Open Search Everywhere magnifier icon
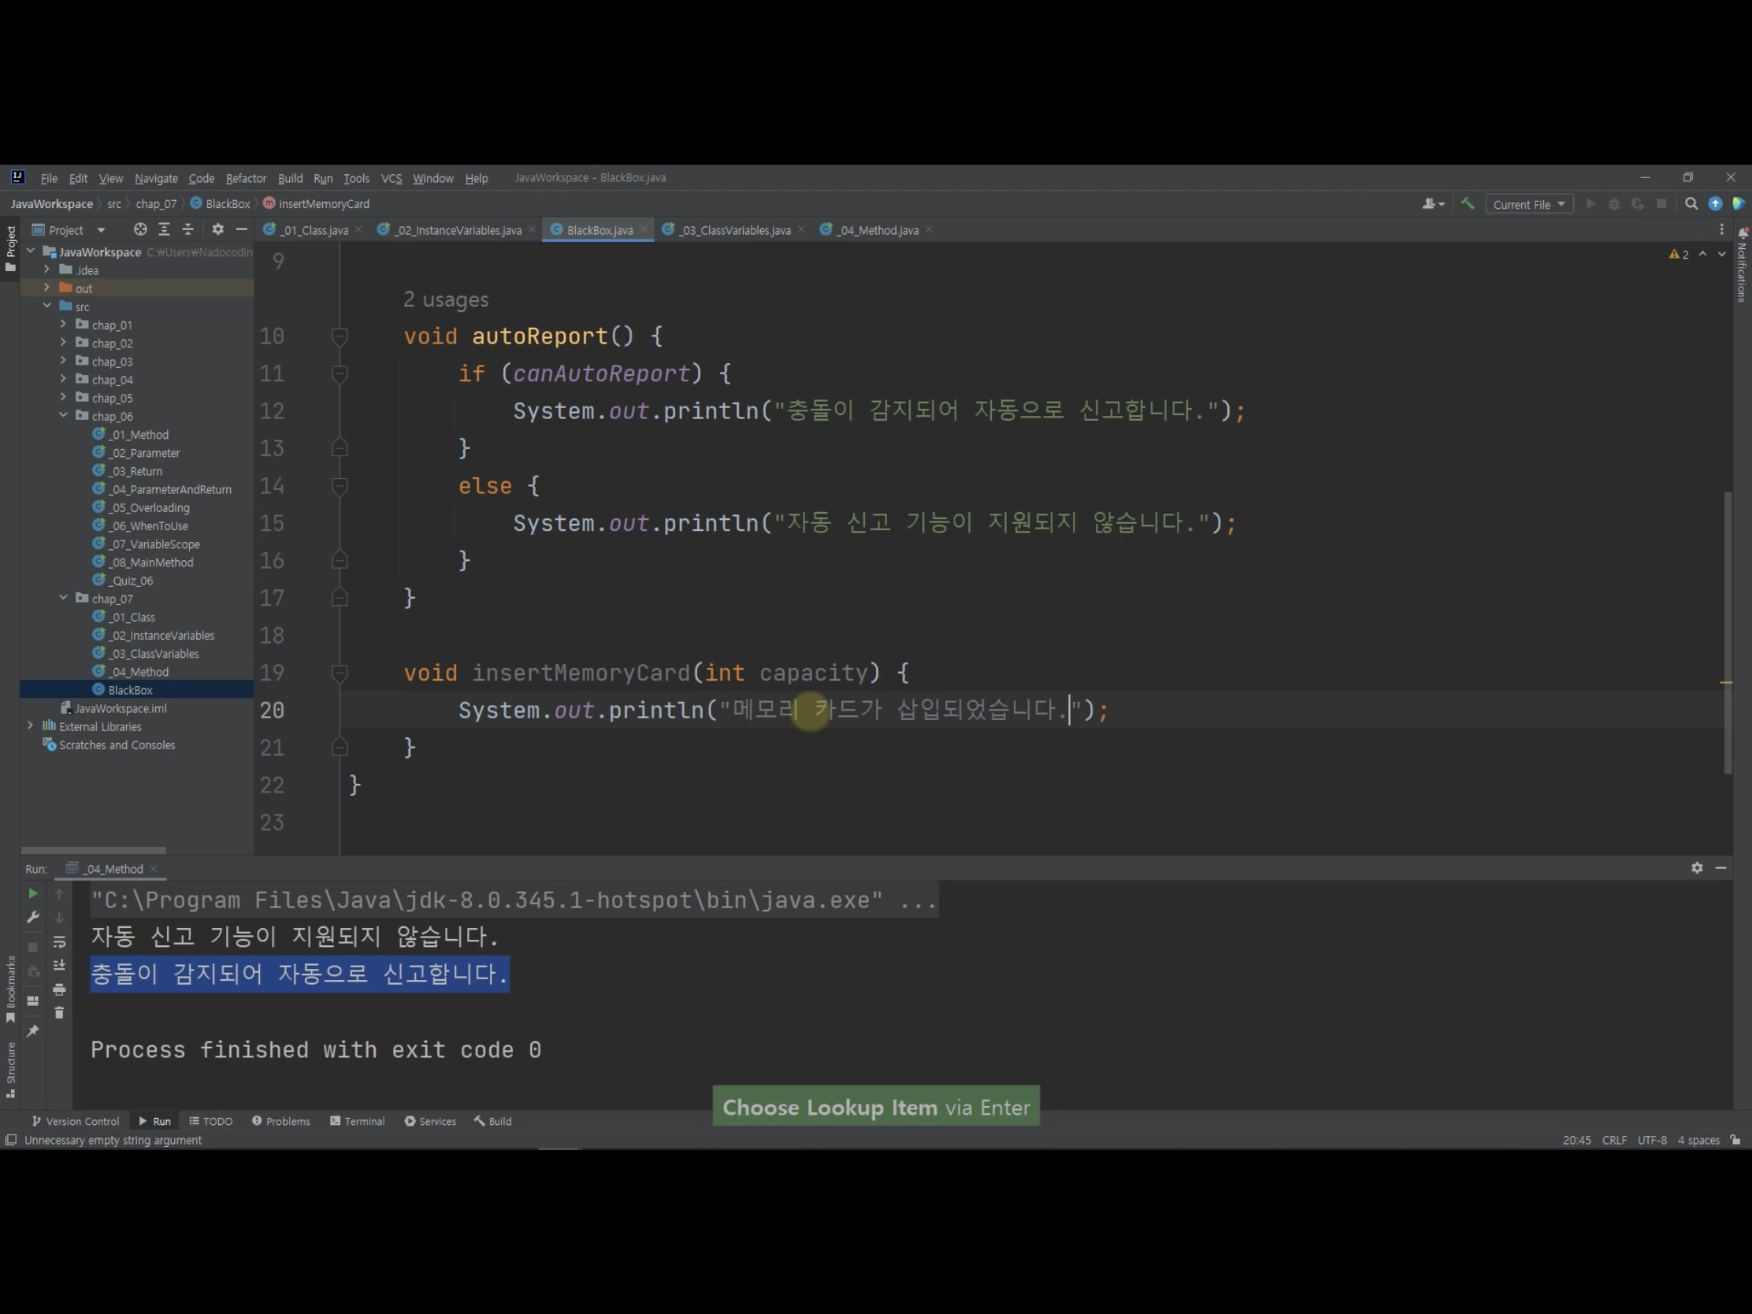Image resolution: width=1752 pixels, height=1314 pixels. (x=1691, y=203)
